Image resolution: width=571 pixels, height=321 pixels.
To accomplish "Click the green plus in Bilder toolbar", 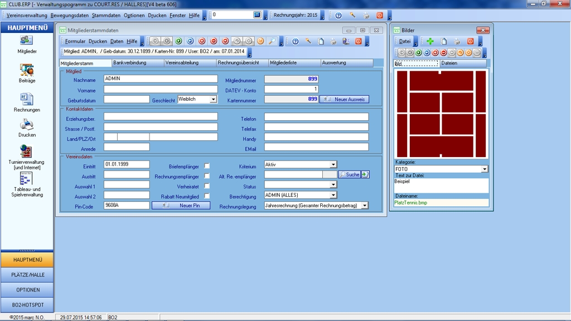I will click(x=430, y=41).
